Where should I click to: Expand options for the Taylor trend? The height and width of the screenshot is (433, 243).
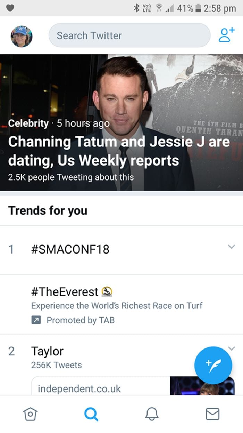tap(231, 348)
